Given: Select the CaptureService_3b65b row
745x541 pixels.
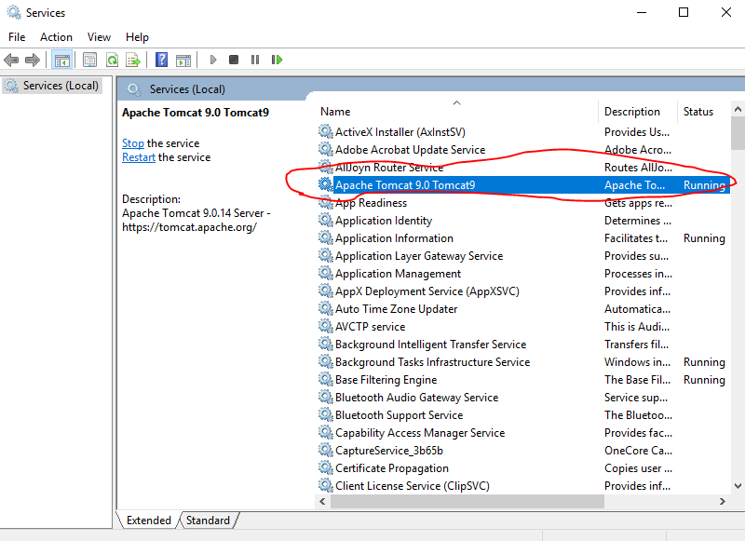Looking at the screenshot, I should (x=522, y=451).
